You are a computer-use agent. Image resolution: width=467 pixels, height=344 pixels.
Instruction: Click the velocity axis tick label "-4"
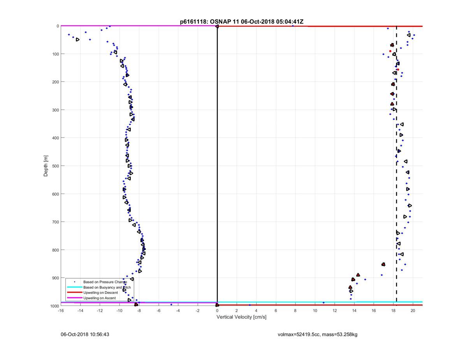tap(178, 311)
